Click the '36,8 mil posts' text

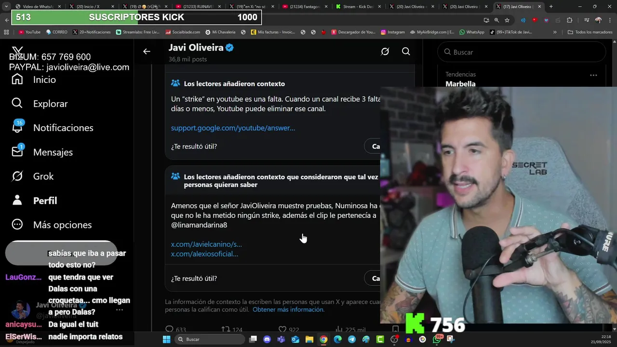(188, 59)
